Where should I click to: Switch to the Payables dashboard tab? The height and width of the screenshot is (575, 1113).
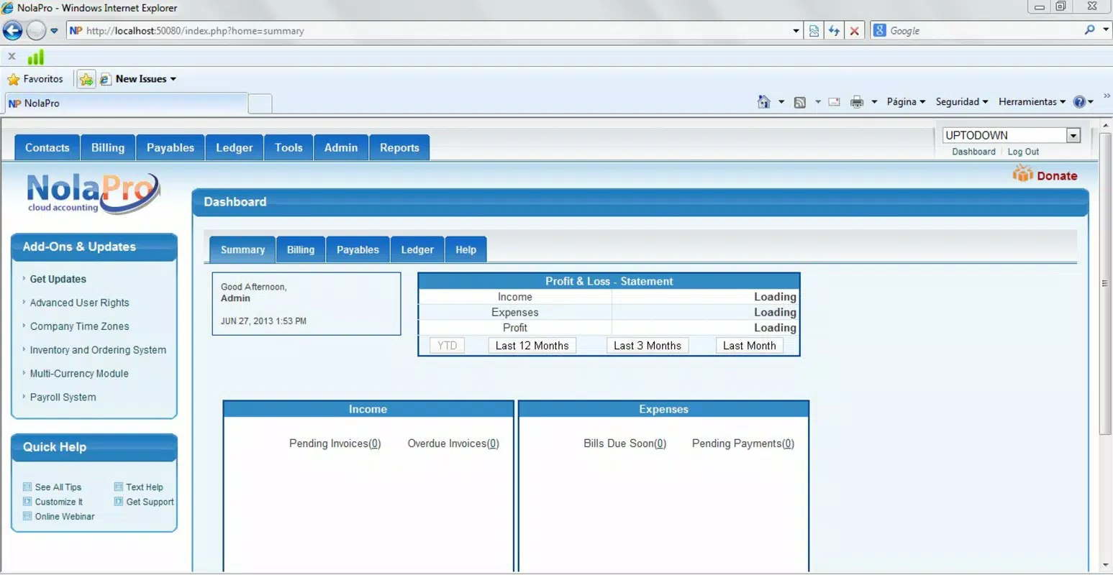[x=358, y=250]
